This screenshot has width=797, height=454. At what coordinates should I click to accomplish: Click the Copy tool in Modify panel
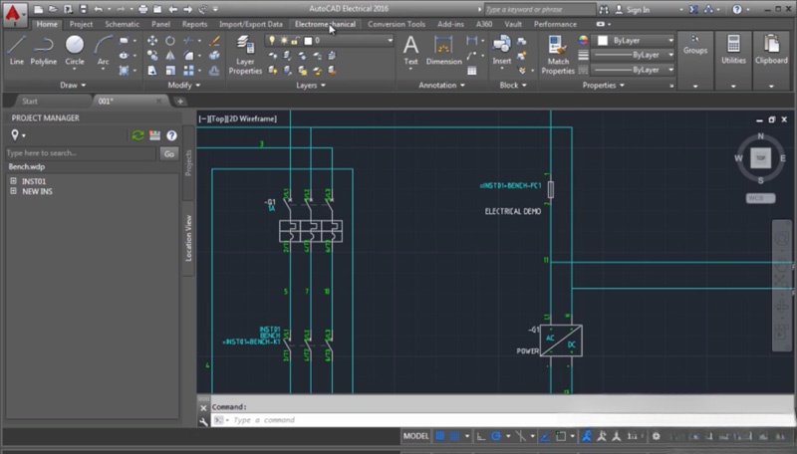[x=152, y=56]
